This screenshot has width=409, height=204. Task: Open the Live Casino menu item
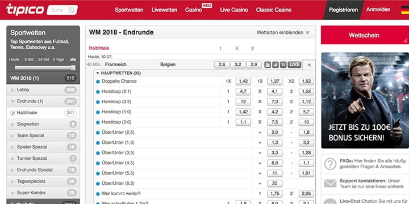click(234, 10)
